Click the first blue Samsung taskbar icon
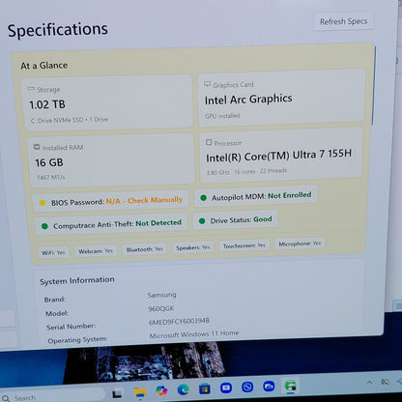The width and height of the screenshot is (402, 402). pos(226,388)
